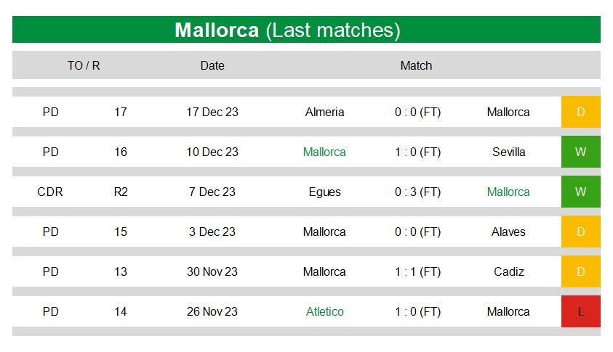Image resolution: width=613 pixels, height=352 pixels.
Task: Click the Mallorca (Last matches) title banner
Action: pyautogui.click(x=307, y=30)
